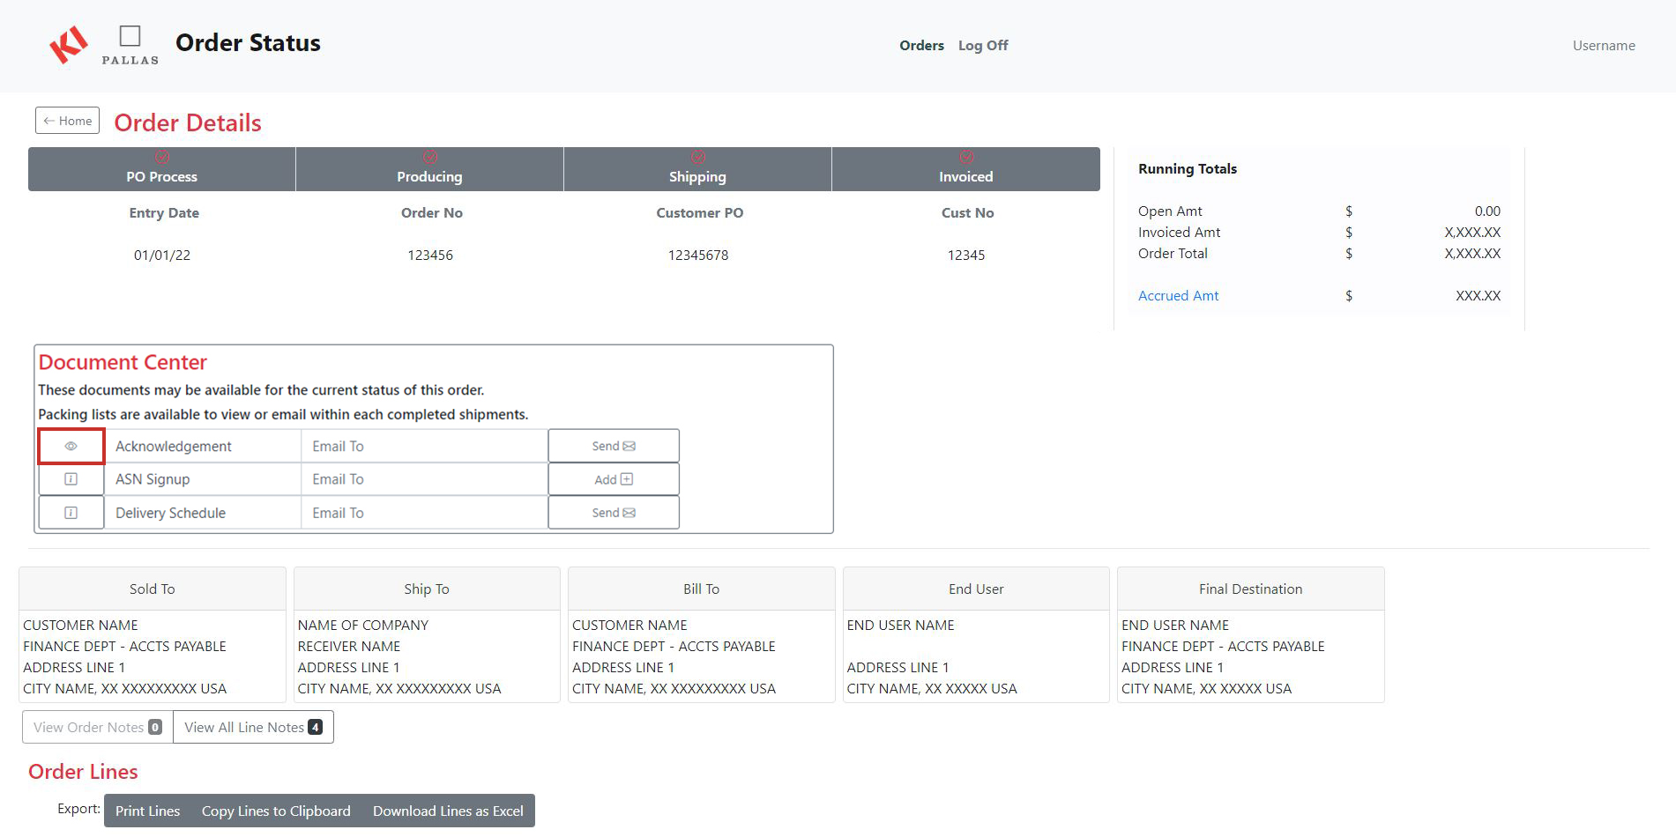Toggle View Order Notes display

coord(95,727)
